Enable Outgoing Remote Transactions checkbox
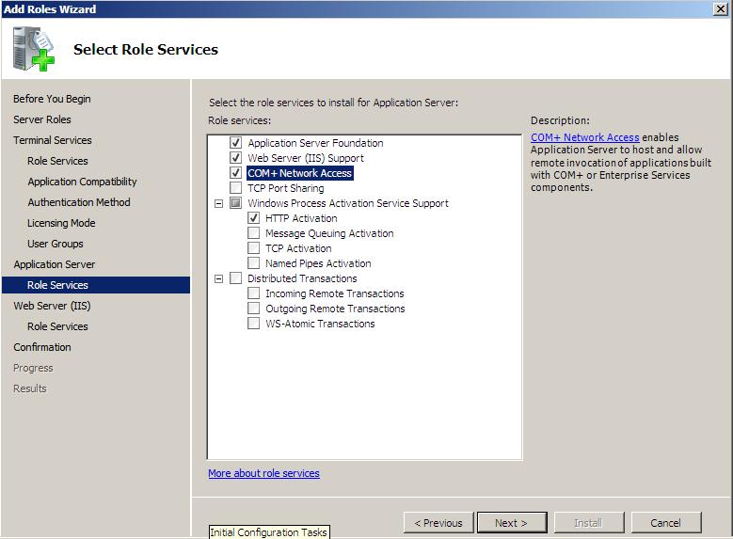The width and height of the screenshot is (733, 539). pos(253,308)
